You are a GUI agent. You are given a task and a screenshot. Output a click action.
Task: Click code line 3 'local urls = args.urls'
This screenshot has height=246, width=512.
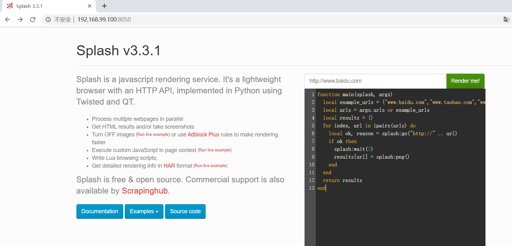[376, 110]
